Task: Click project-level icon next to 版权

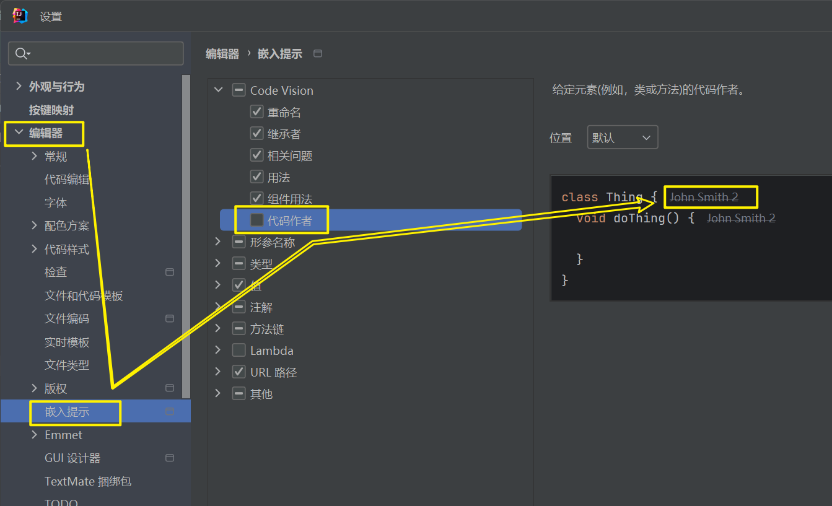Action: [170, 388]
